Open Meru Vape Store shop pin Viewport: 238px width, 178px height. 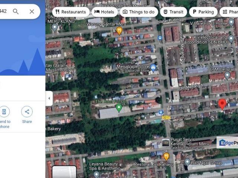[153, 67]
